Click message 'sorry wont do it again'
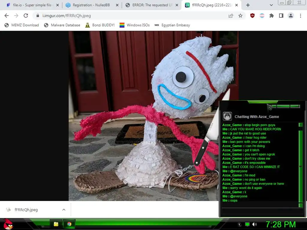This screenshot has width=307, height=230. [246, 188]
